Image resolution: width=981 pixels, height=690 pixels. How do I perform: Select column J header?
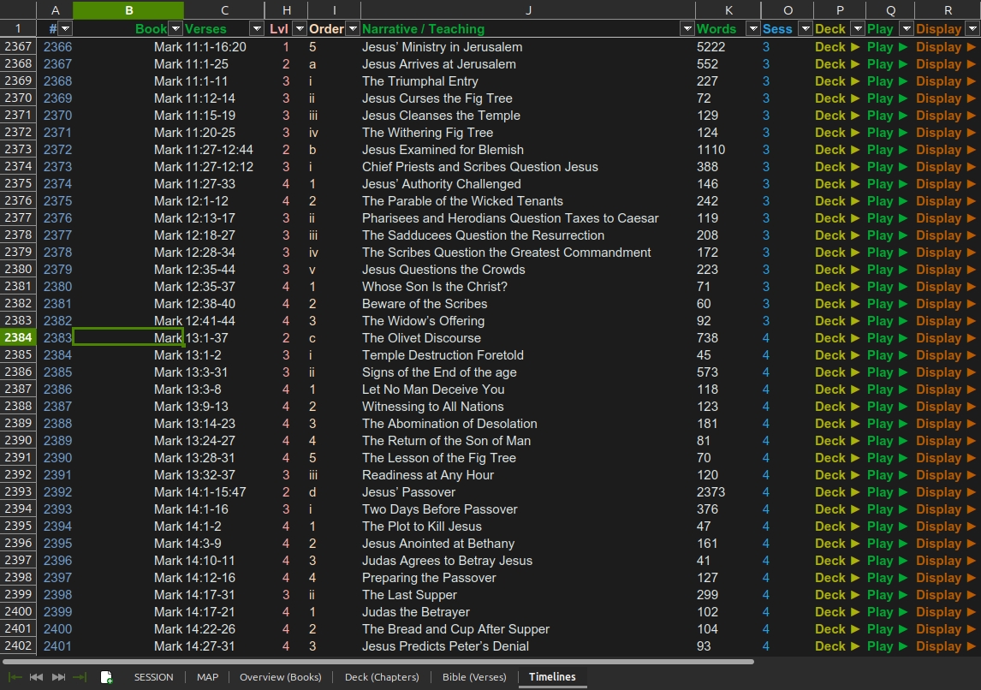pyautogui.click(x=528, y=10)
